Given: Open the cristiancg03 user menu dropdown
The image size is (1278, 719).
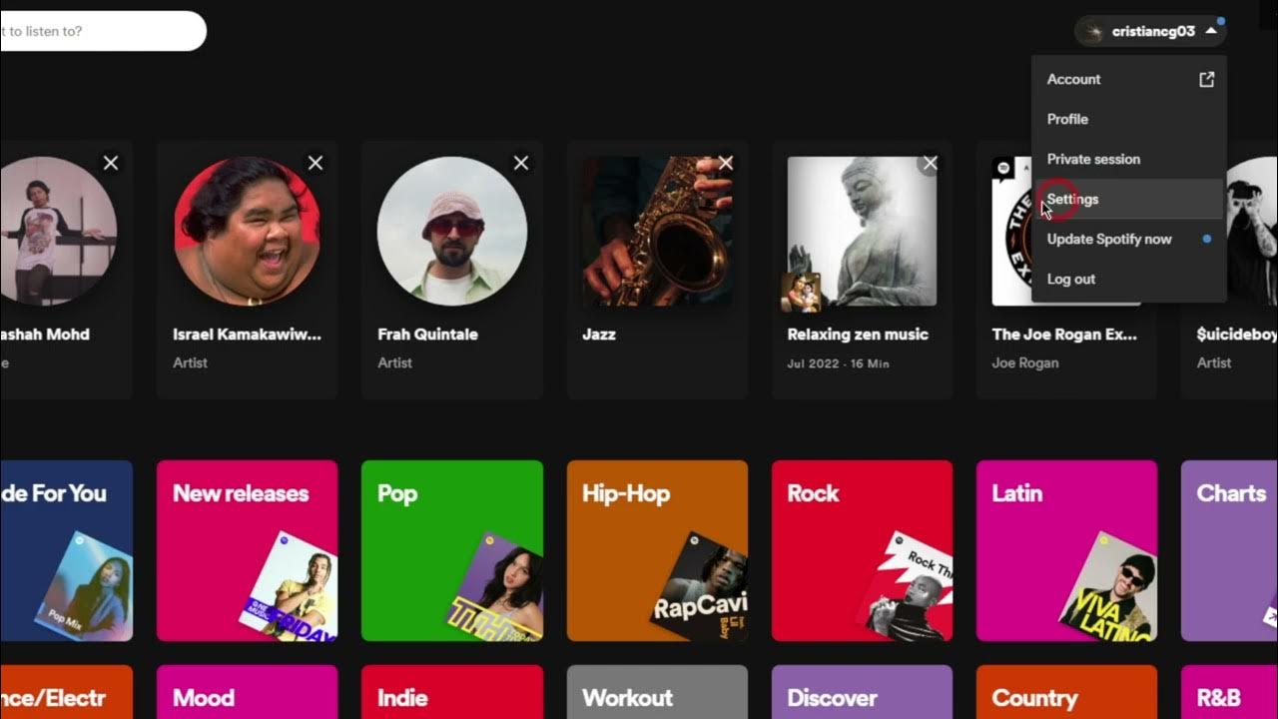Looking at the screenshot, I should coord(1150,31).
